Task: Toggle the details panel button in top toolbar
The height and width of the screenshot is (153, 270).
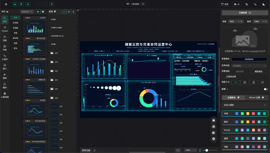Action: [28, 4]
